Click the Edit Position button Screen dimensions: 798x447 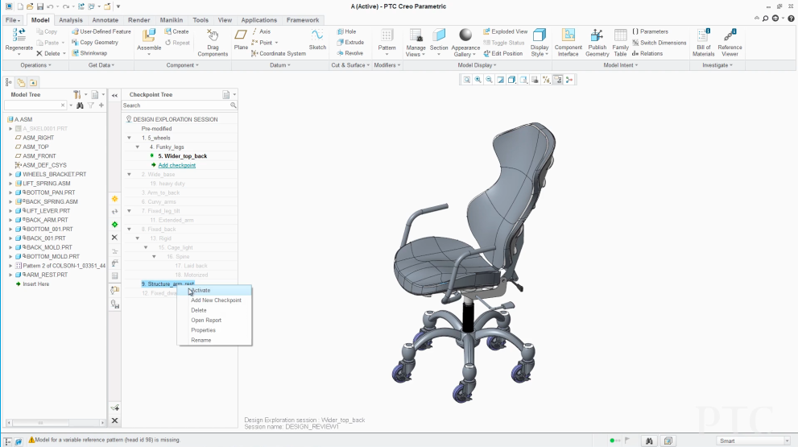click(x=502, y=53)
